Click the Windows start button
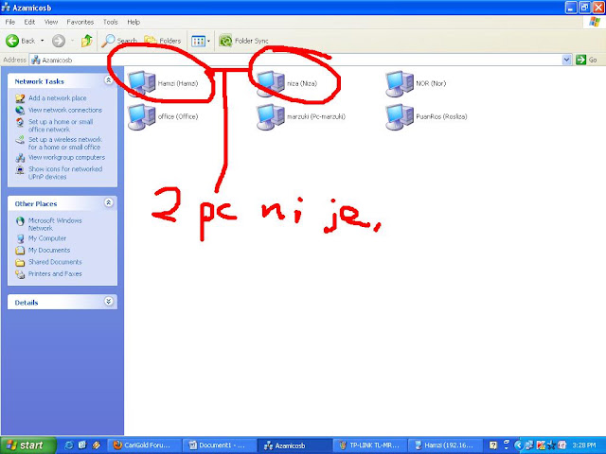This screenshot has width=606, height=454. (27, 445)
